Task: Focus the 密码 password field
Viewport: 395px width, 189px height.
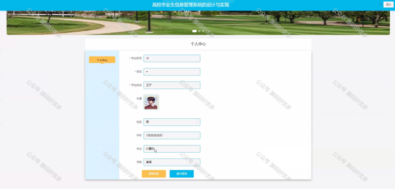Action: 172,72
